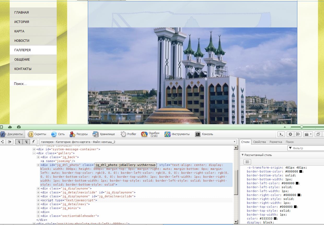Toggle select element by click mode
Image resolution: width=324 pixels, height=225 pixels.
click(19, 142)
